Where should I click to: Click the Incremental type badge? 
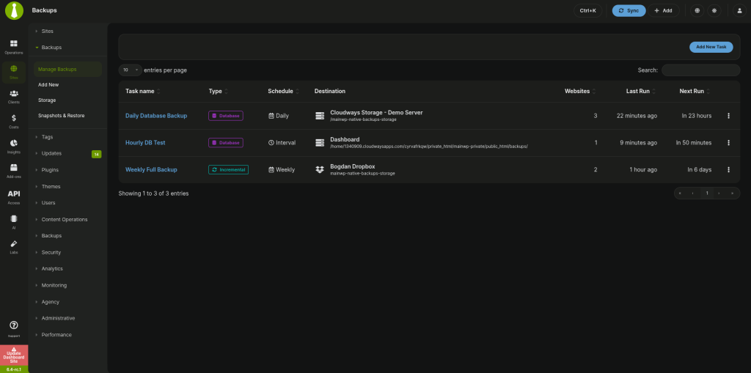(x=229, y=169)
